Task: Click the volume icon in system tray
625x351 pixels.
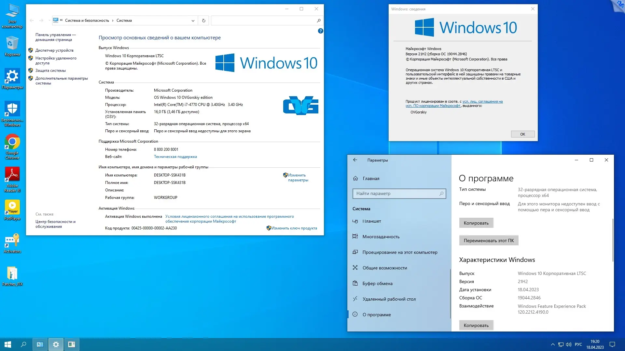Action: tap(568, 344)
